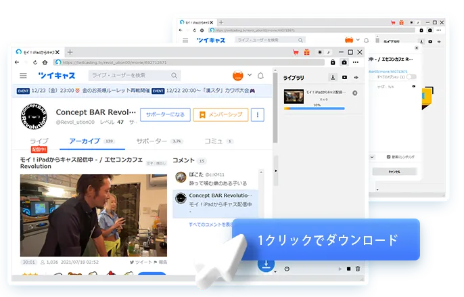Click the gift box icon in front window
This screenshot has width=464, height=297.
click(306, 52)
